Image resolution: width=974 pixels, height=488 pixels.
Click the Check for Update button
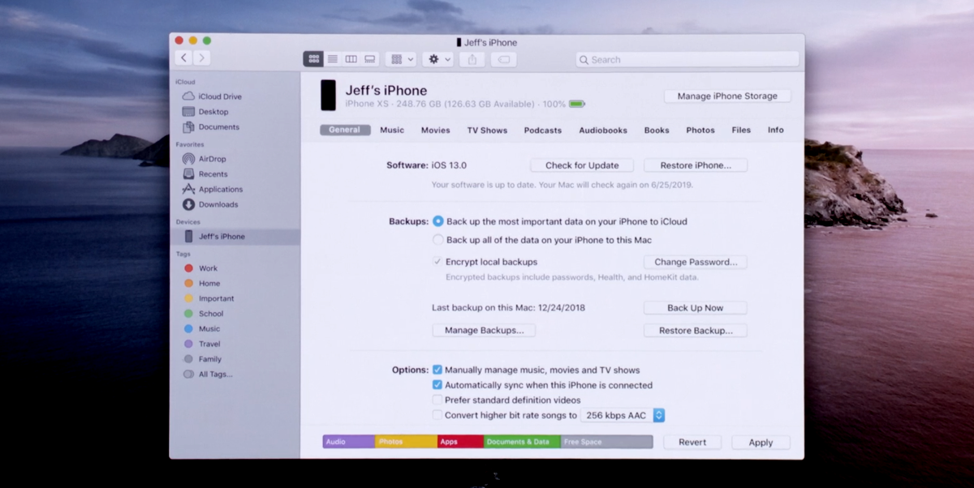coord(581,165)
